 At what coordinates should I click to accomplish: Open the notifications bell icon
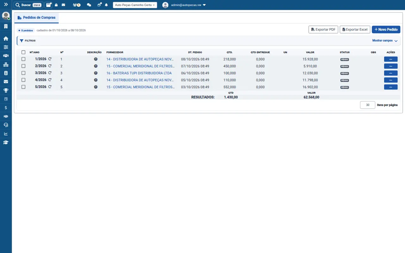click(106, 5)
